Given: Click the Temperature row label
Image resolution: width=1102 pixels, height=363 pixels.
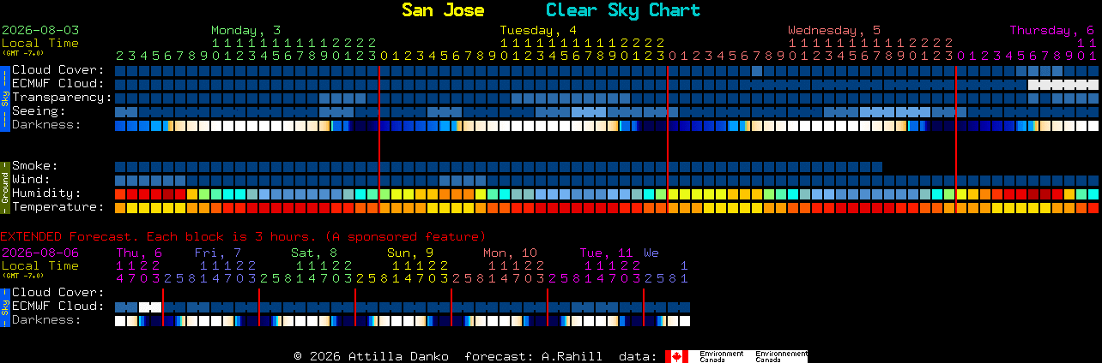Looking at the screenshot, I should (x=58, y=207).
